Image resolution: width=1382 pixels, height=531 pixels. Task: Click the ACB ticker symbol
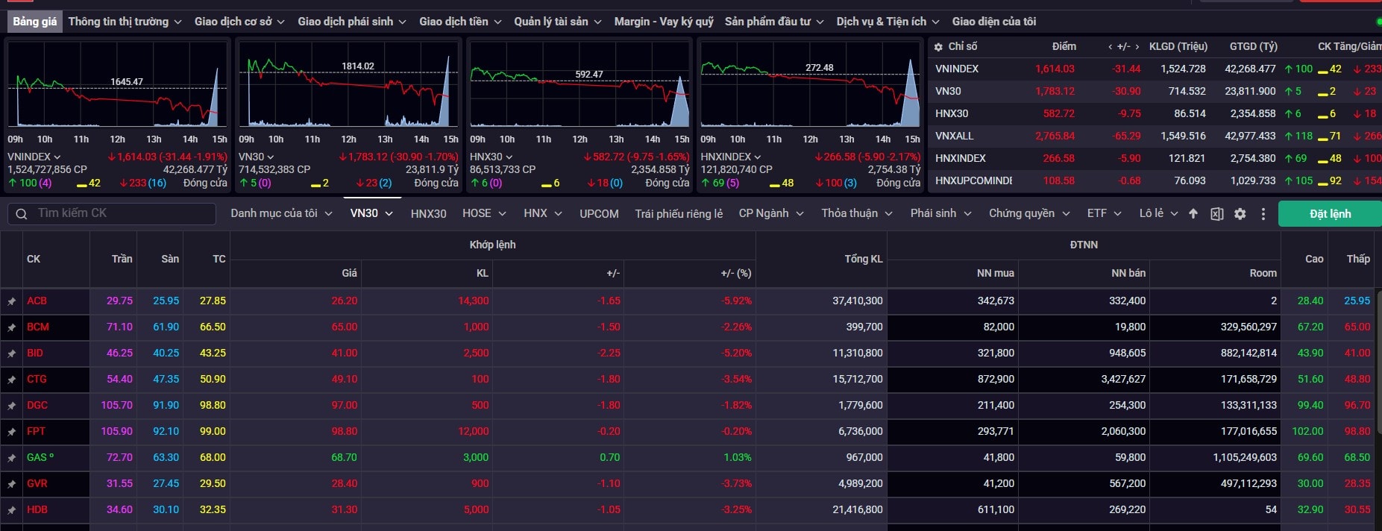coord(37,301)
